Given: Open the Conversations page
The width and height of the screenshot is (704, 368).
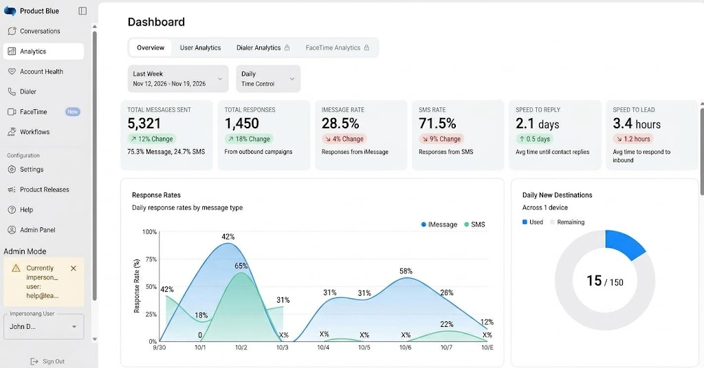Looking at the screenshot, I should click(x=43, y=31).
